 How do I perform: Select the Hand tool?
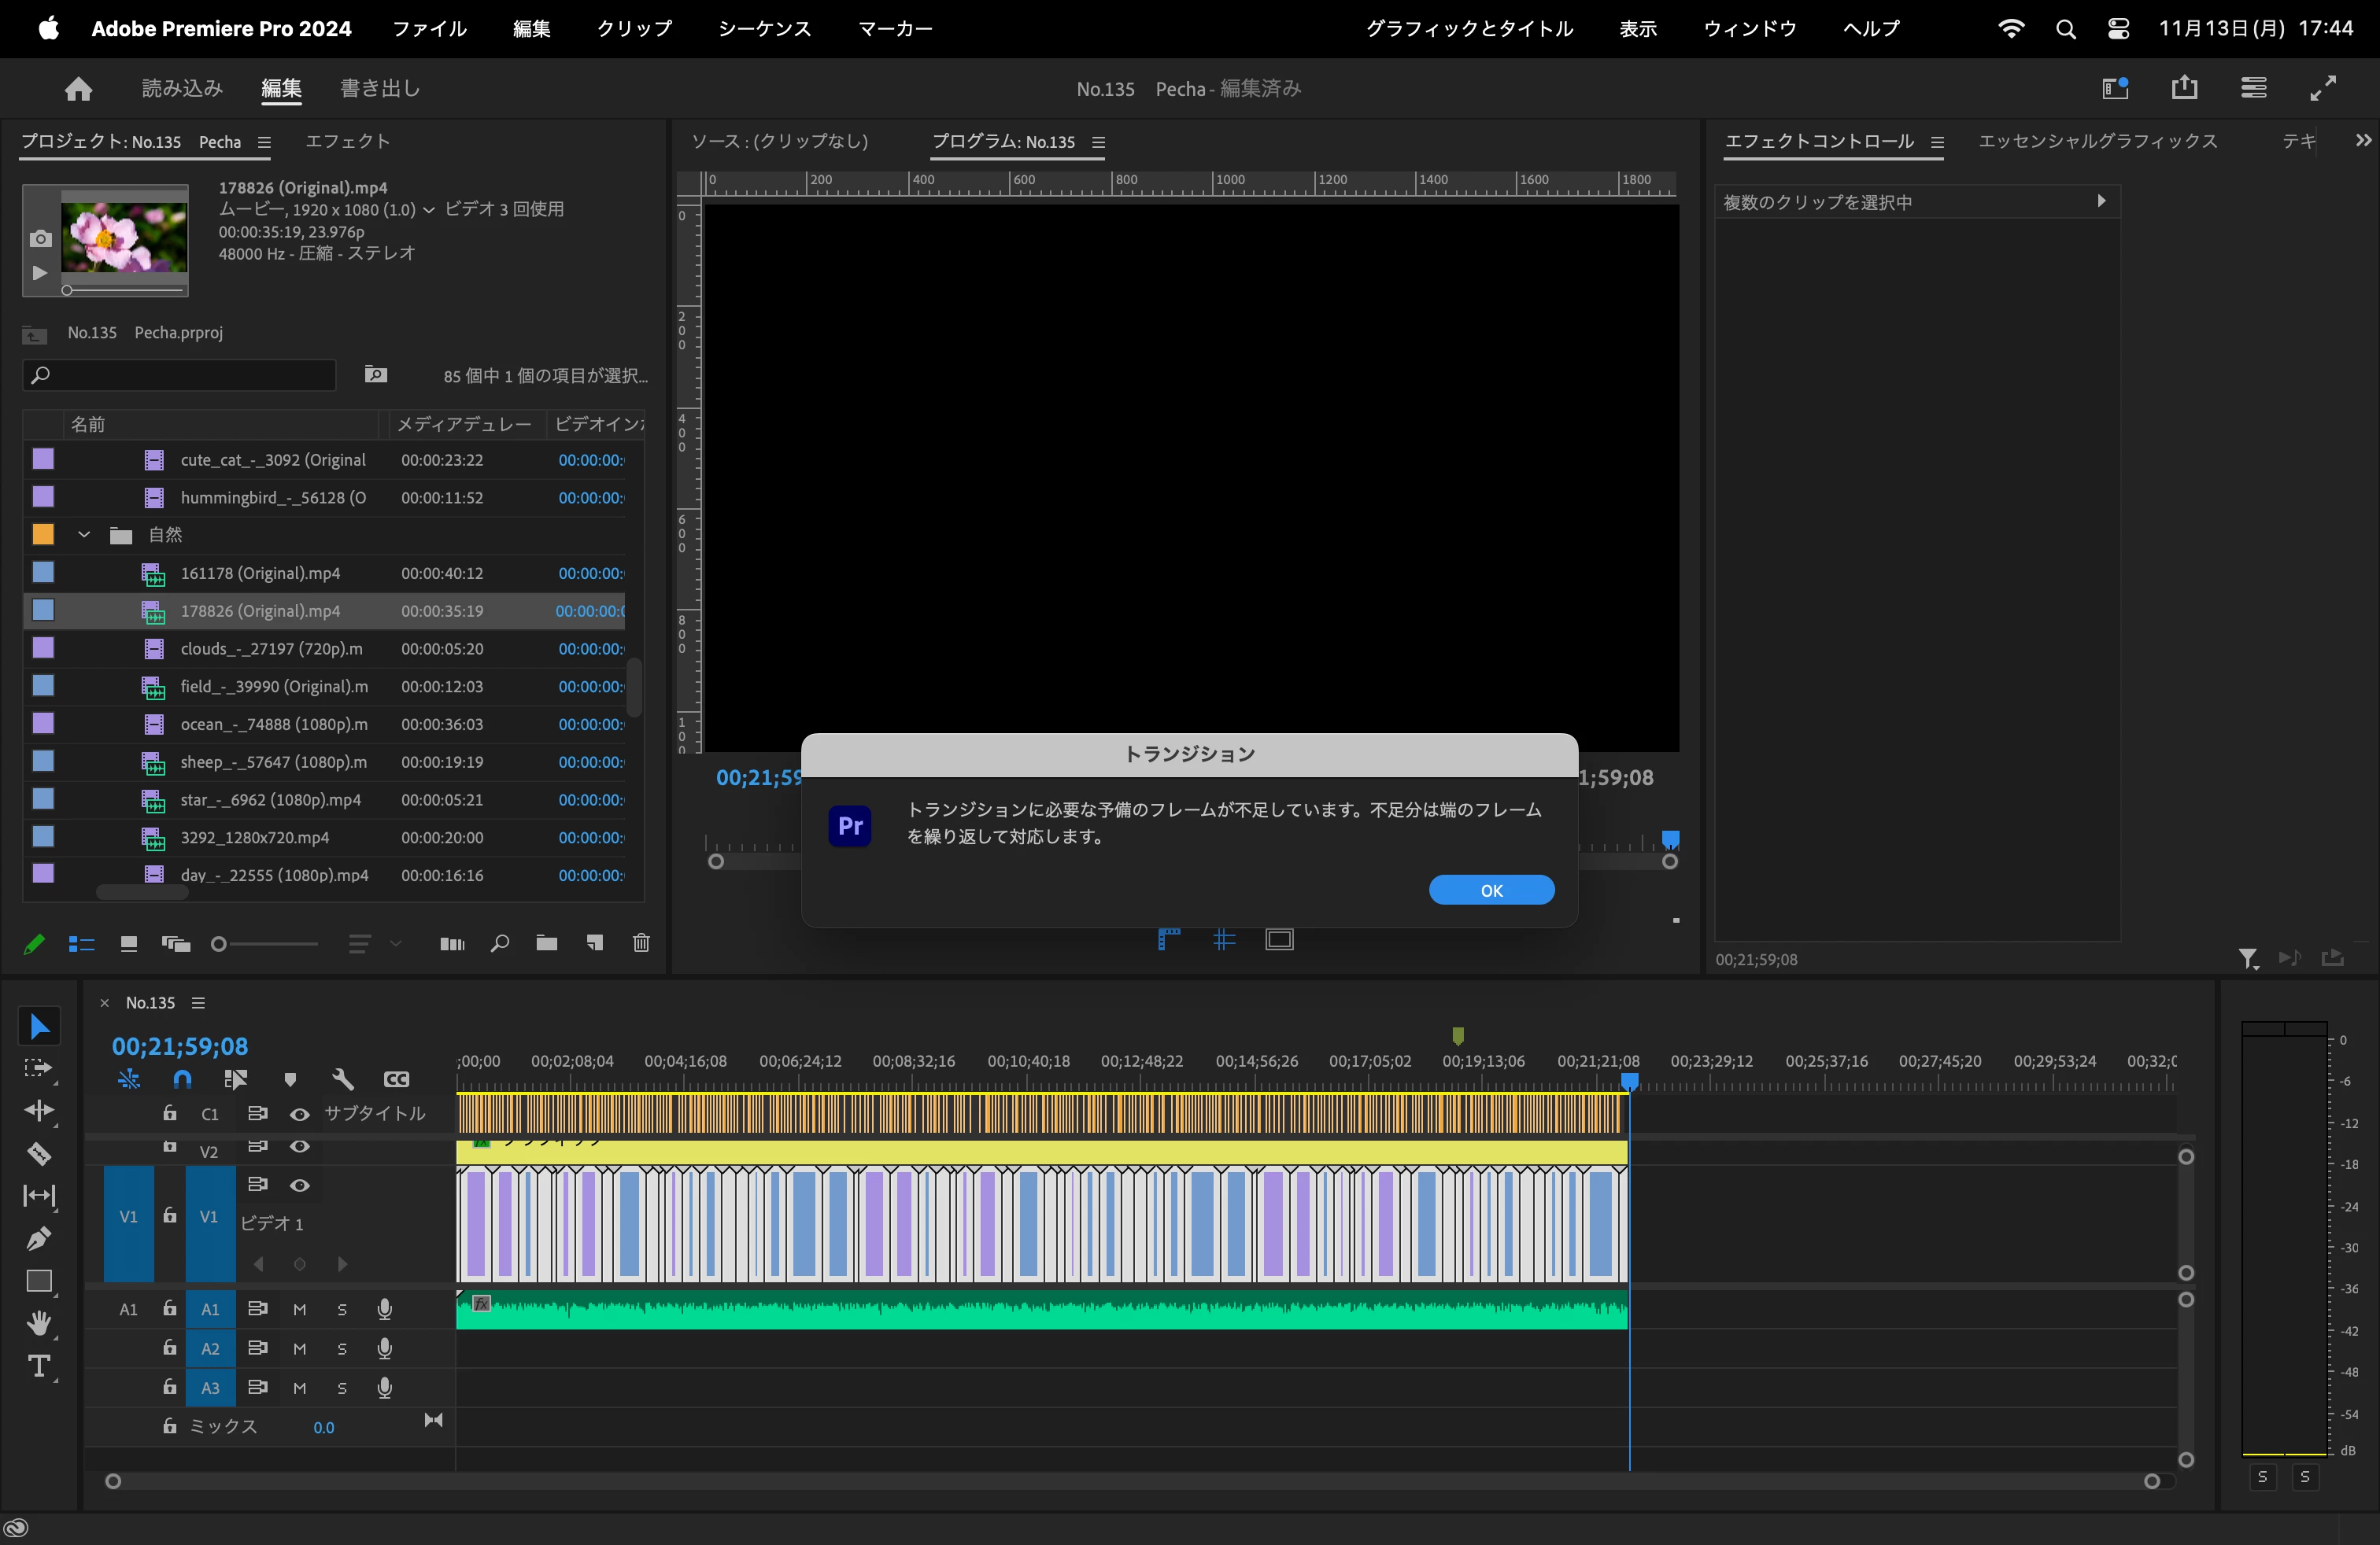pos(39,1323)
